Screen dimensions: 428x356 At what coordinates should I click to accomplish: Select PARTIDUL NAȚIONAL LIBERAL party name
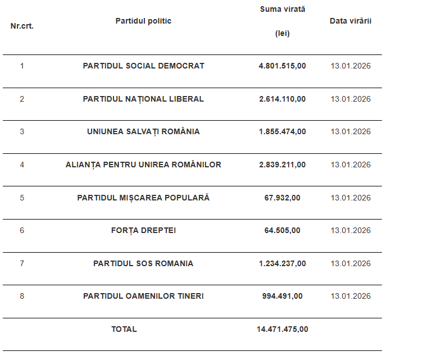143,99
